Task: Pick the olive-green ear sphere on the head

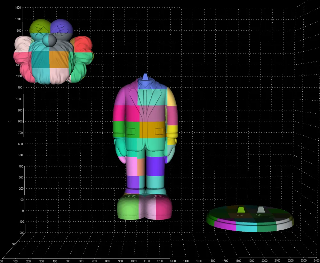Action: [x=40, y=27]
